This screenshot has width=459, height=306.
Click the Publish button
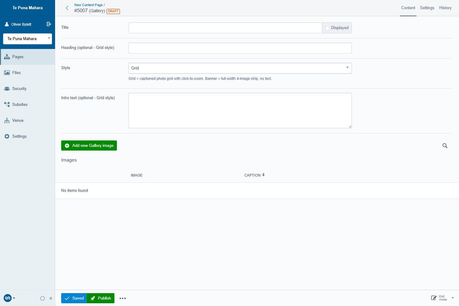pyautogui.click(x=101, y=298)
